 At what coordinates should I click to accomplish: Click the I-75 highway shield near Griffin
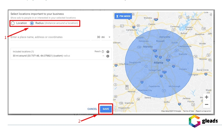(x=180, y=104)
